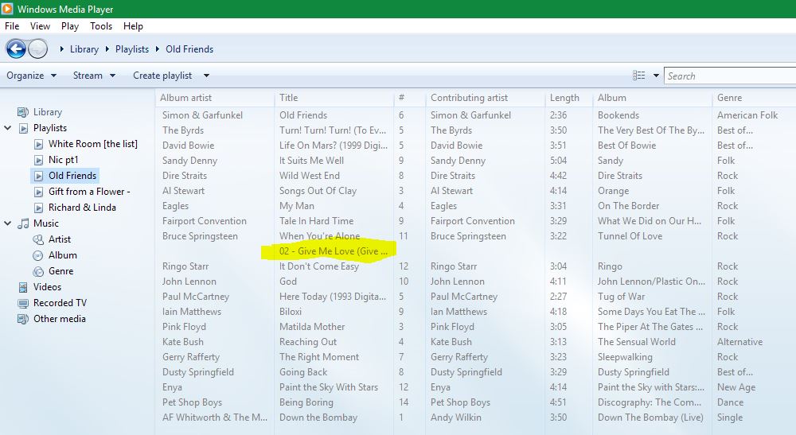Select Recorded TV in sidebar
This screenshot has width=796, height=435.
(60, 303)
